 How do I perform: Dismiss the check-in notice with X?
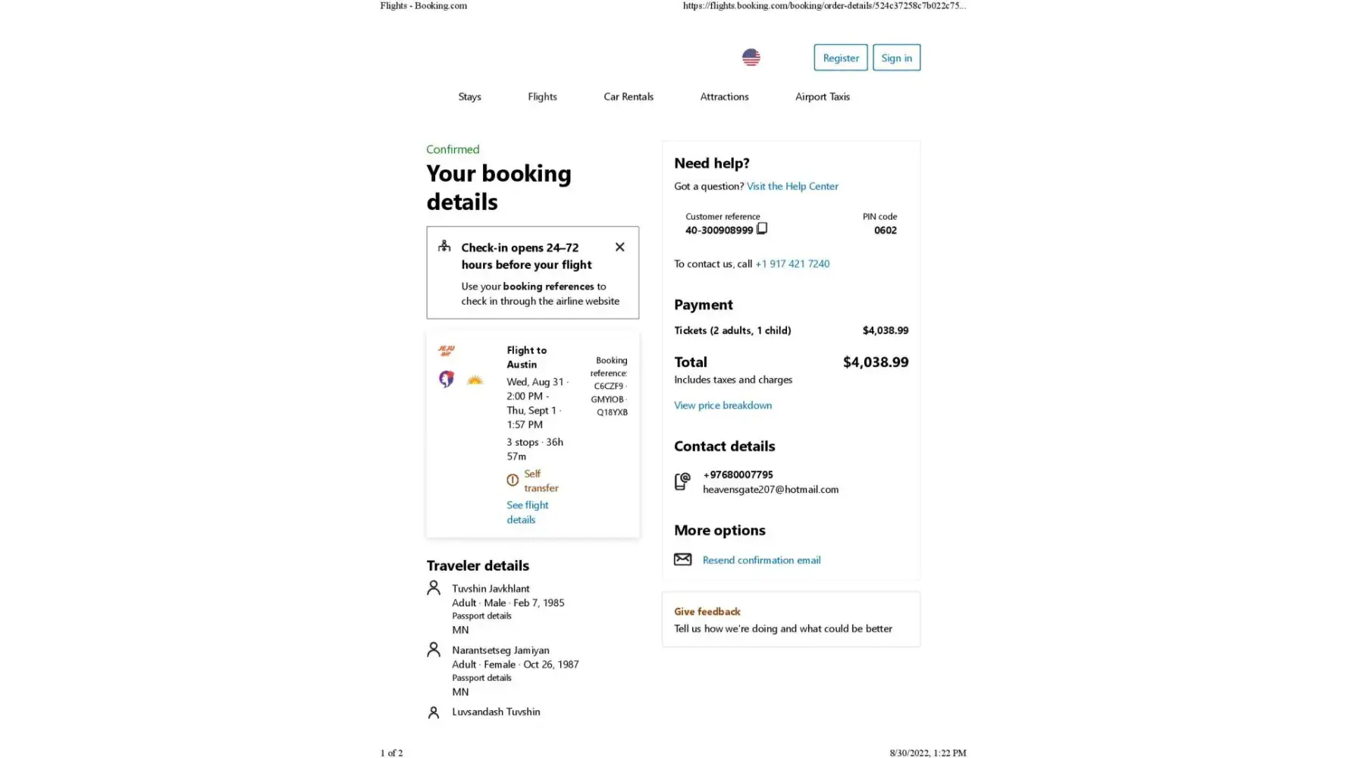[619, 247]
